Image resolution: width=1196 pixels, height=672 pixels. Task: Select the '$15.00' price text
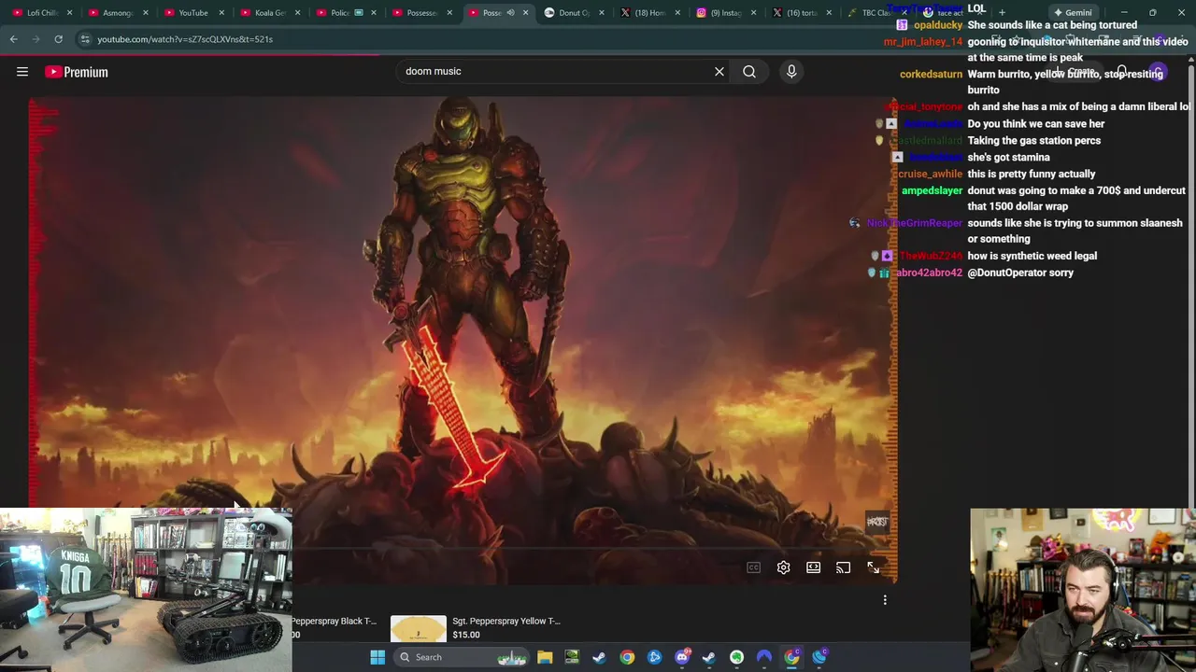click(x=465, y=635)
